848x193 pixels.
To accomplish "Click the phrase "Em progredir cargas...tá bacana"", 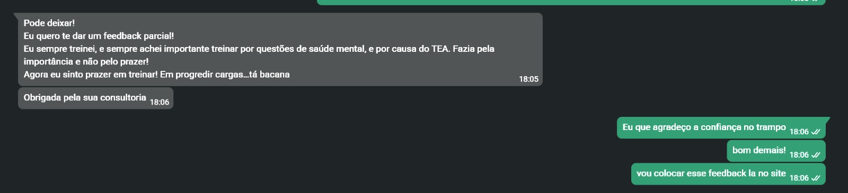I will [x=225, y=75].
